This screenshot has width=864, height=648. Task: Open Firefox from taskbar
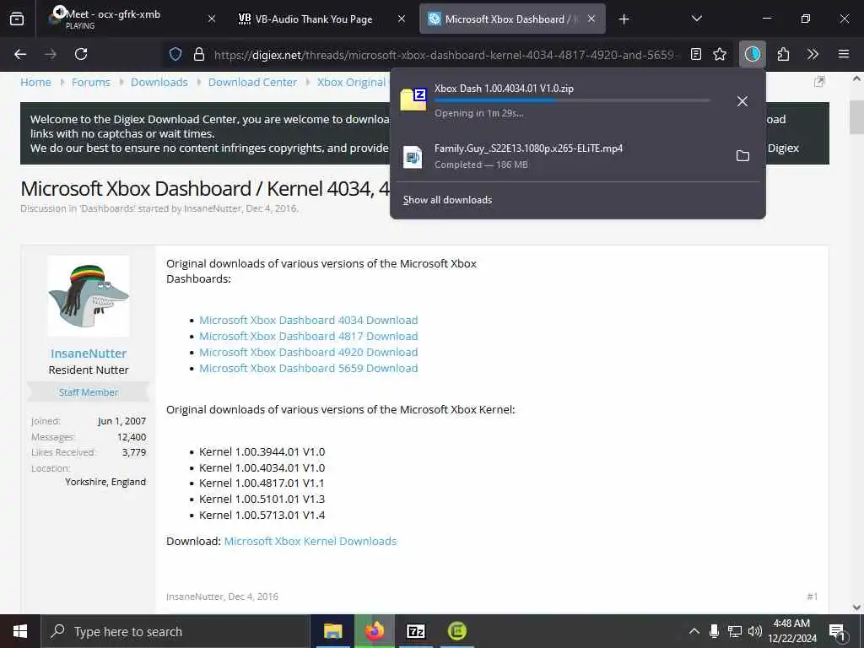click(x=374, y=631)
